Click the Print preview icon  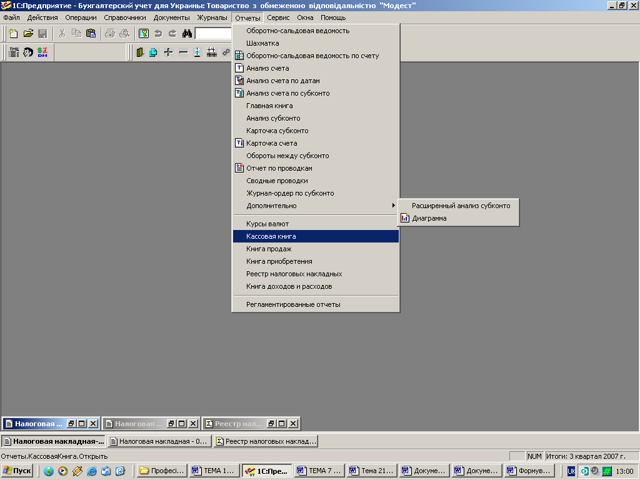click(124, 34)
